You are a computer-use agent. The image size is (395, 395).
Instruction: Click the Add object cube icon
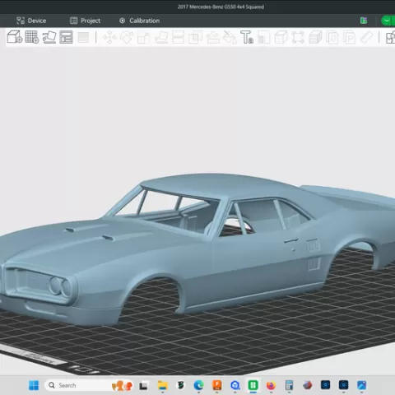coord(15,37)
